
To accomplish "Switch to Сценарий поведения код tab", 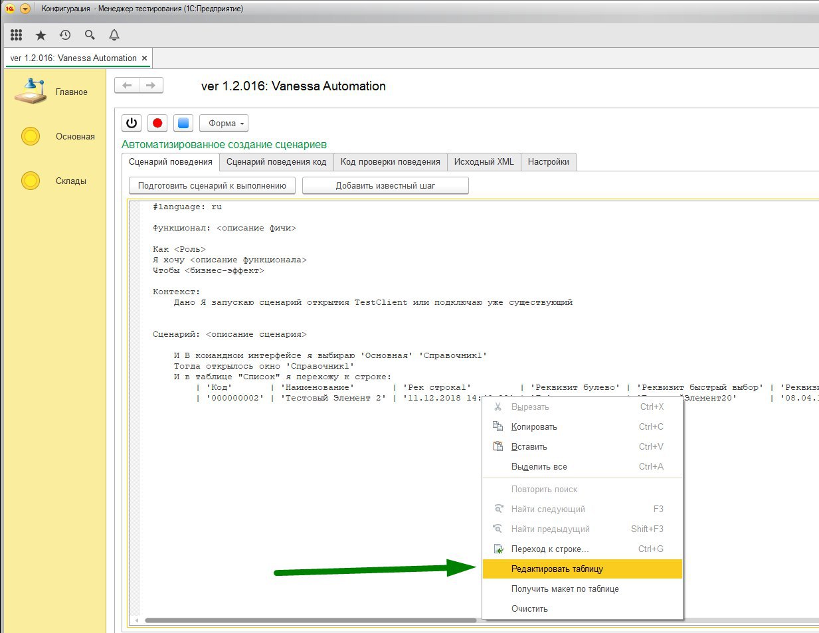I will pos(276,161).
